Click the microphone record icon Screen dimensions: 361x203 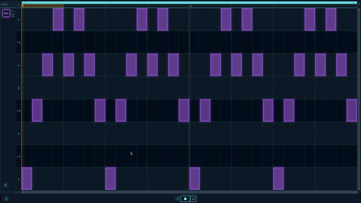(x=5, y=185)
